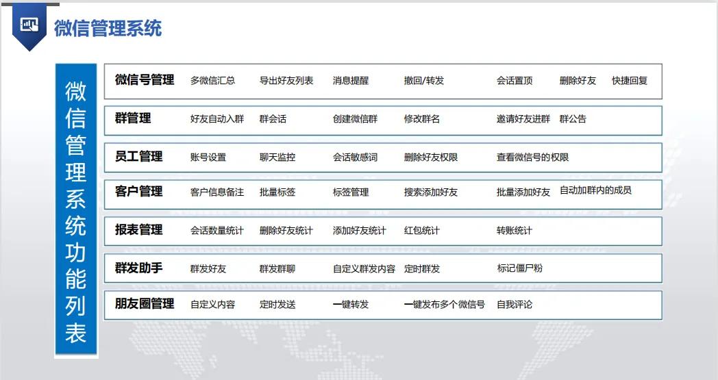Click 定时群发 feature text
718x380 pixels.
(x=422, y=269)
